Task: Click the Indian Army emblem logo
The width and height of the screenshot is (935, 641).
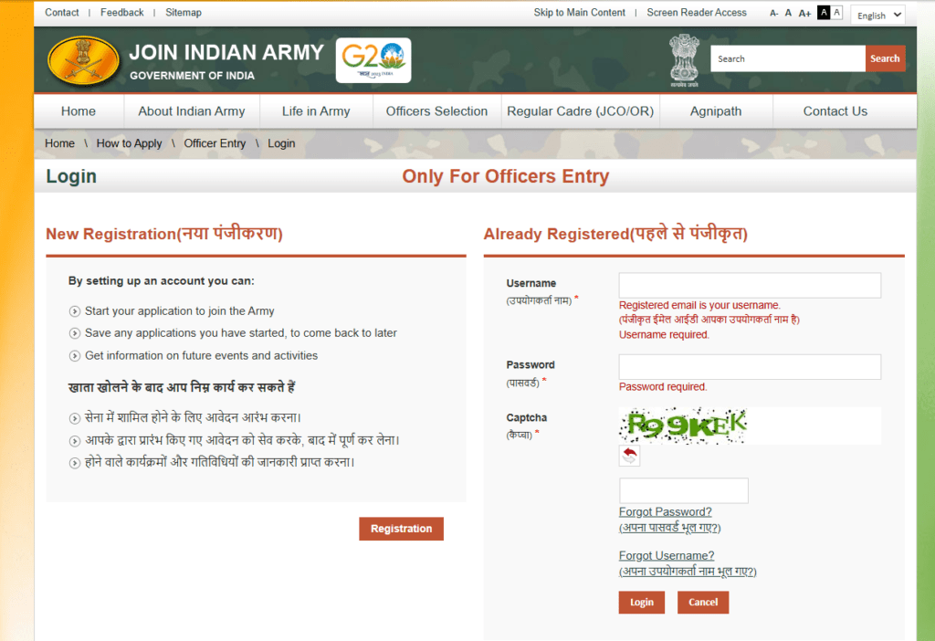Action: tap(83, 60)
